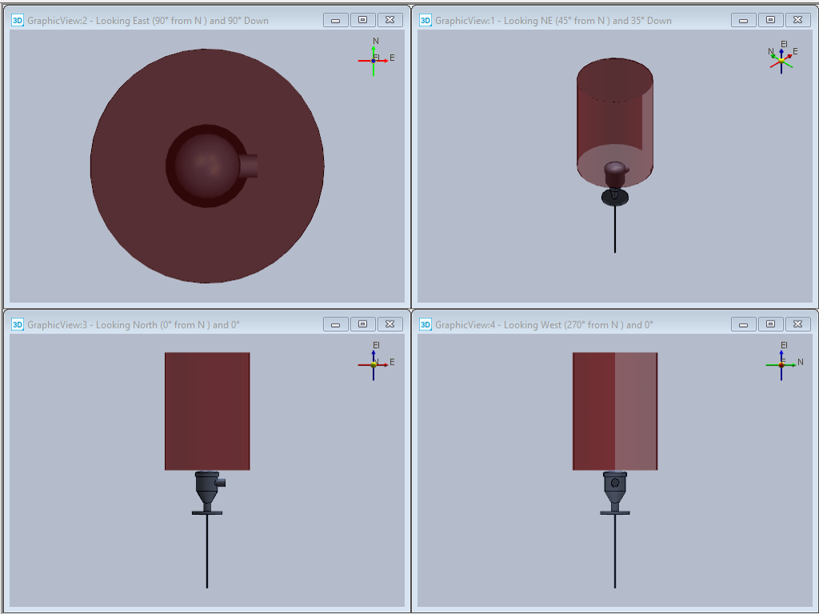This screenshot has width=819, height=614.
Task: Select the vertical probe rod in GraphicView:4
Action: pyautogui.click(x=615, y=551)
